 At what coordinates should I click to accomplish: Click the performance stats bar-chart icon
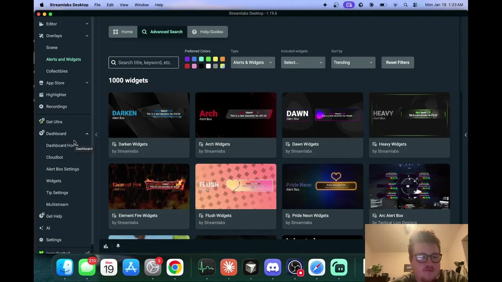[x=106, y=246]
